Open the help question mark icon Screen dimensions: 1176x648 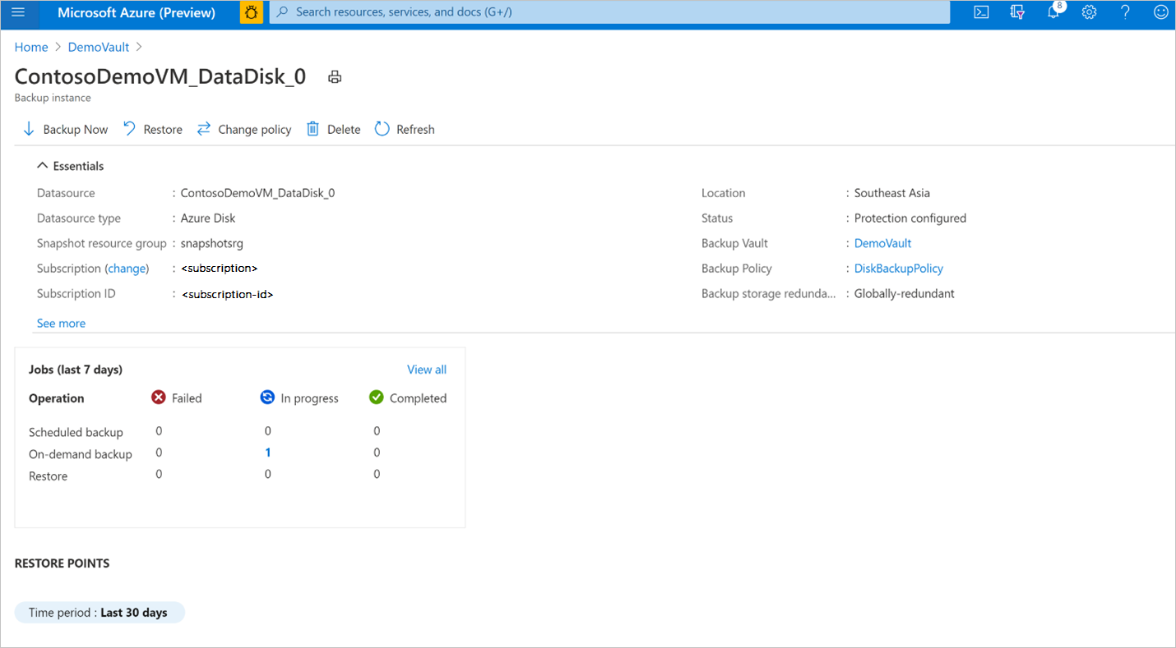pyautogui.click(x=1126, y=12)
